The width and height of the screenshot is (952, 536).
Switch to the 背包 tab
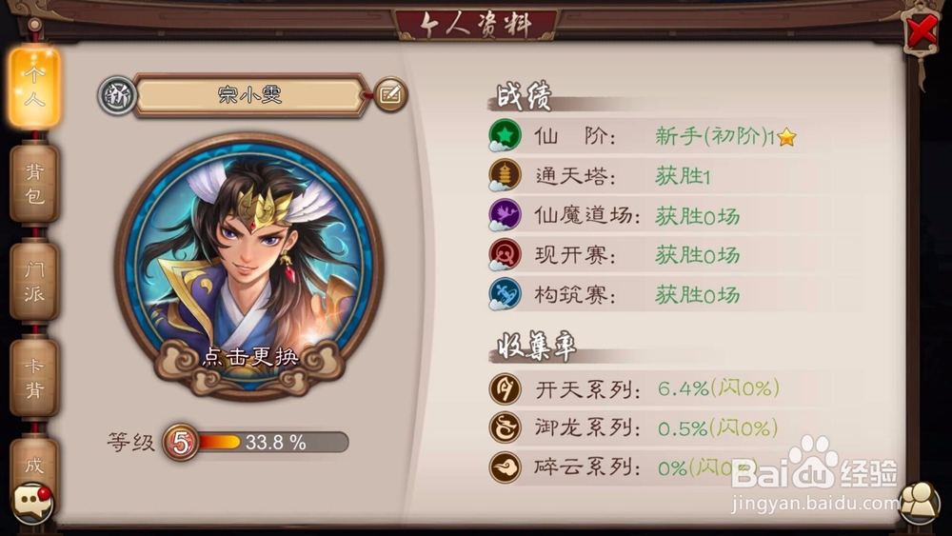(x=34, y=184)
